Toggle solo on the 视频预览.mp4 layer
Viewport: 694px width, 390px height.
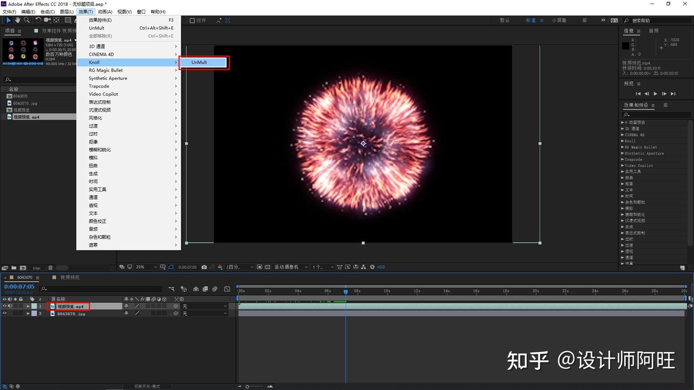[16, 306]
